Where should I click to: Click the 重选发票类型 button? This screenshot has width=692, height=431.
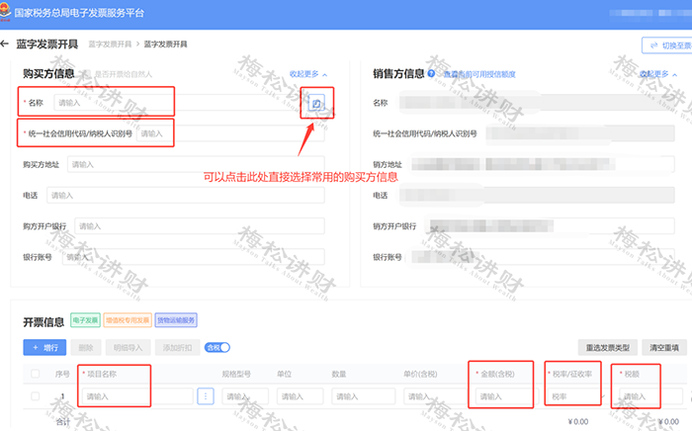point(608,348)
